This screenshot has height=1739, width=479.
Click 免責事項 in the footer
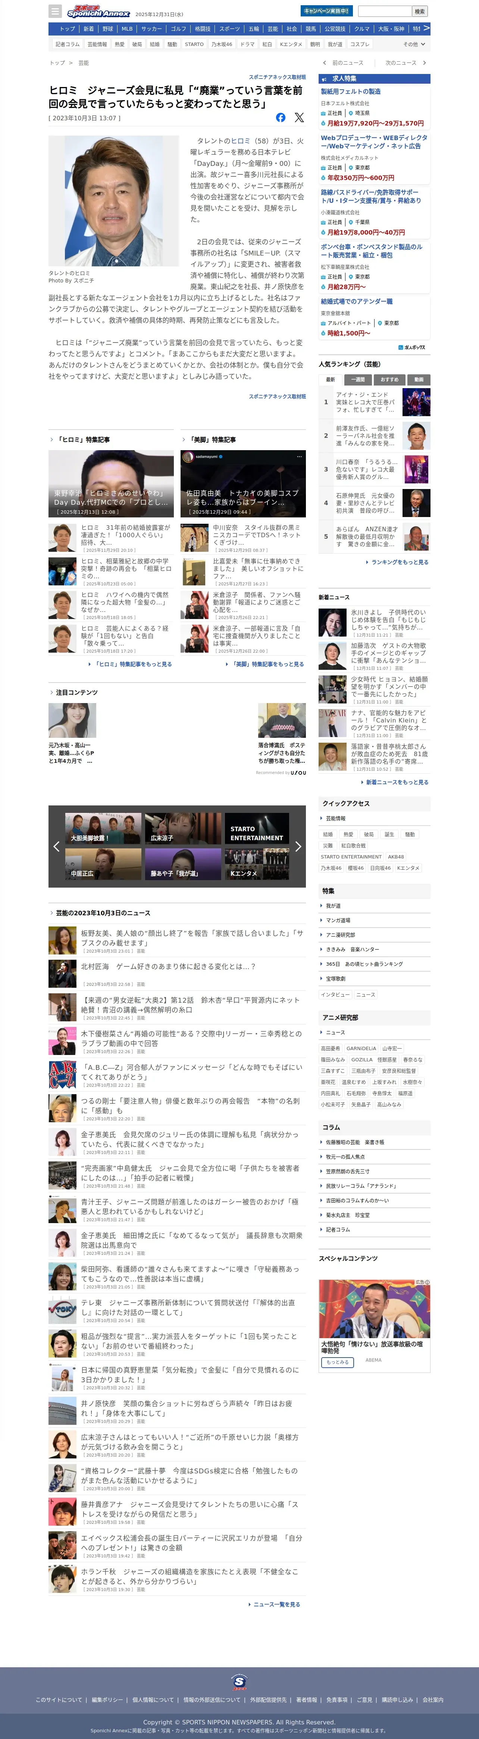337,1700
